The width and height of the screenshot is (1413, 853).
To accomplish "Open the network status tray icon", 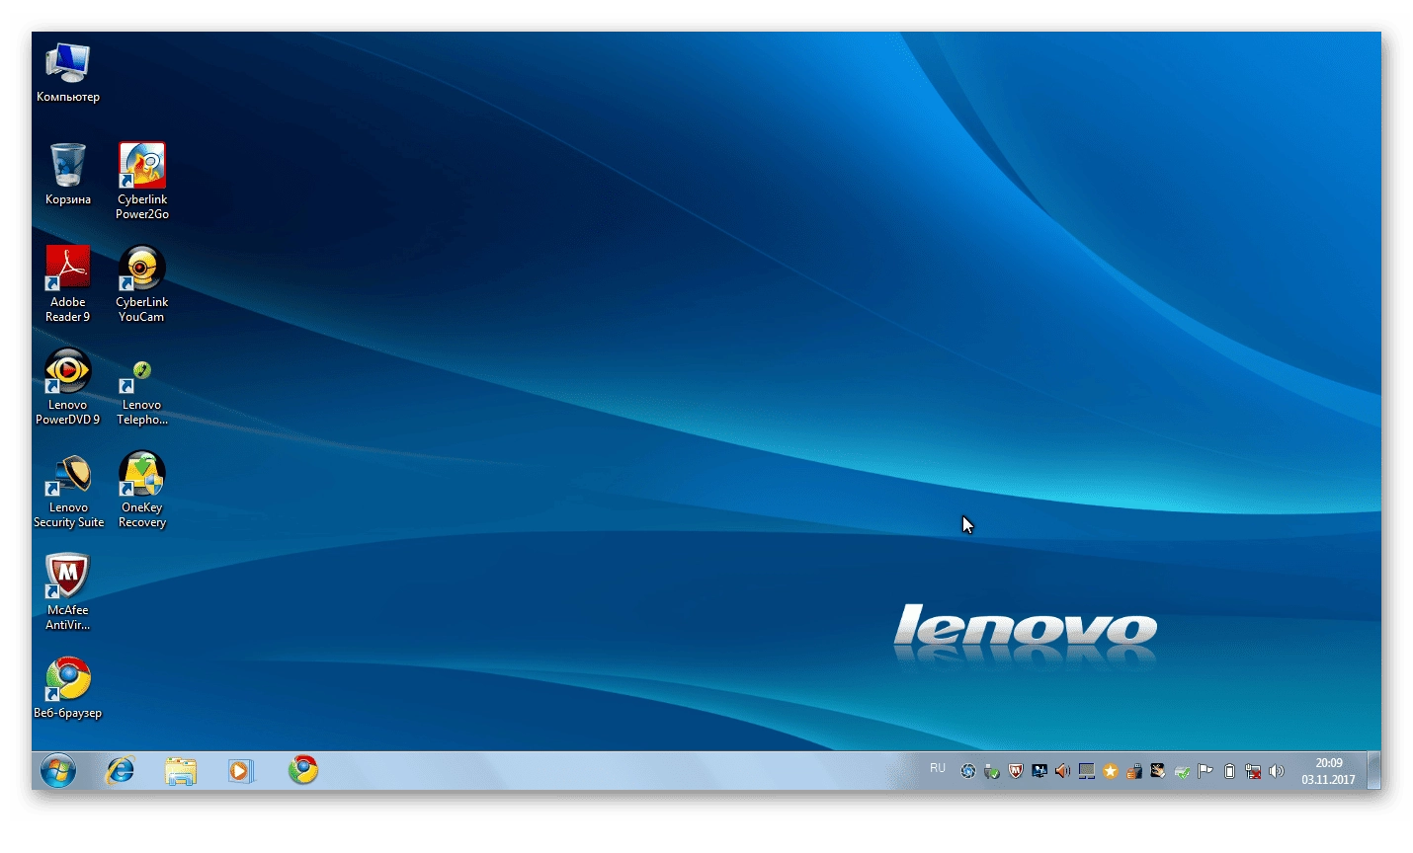I will click(x=1253, y=771).
